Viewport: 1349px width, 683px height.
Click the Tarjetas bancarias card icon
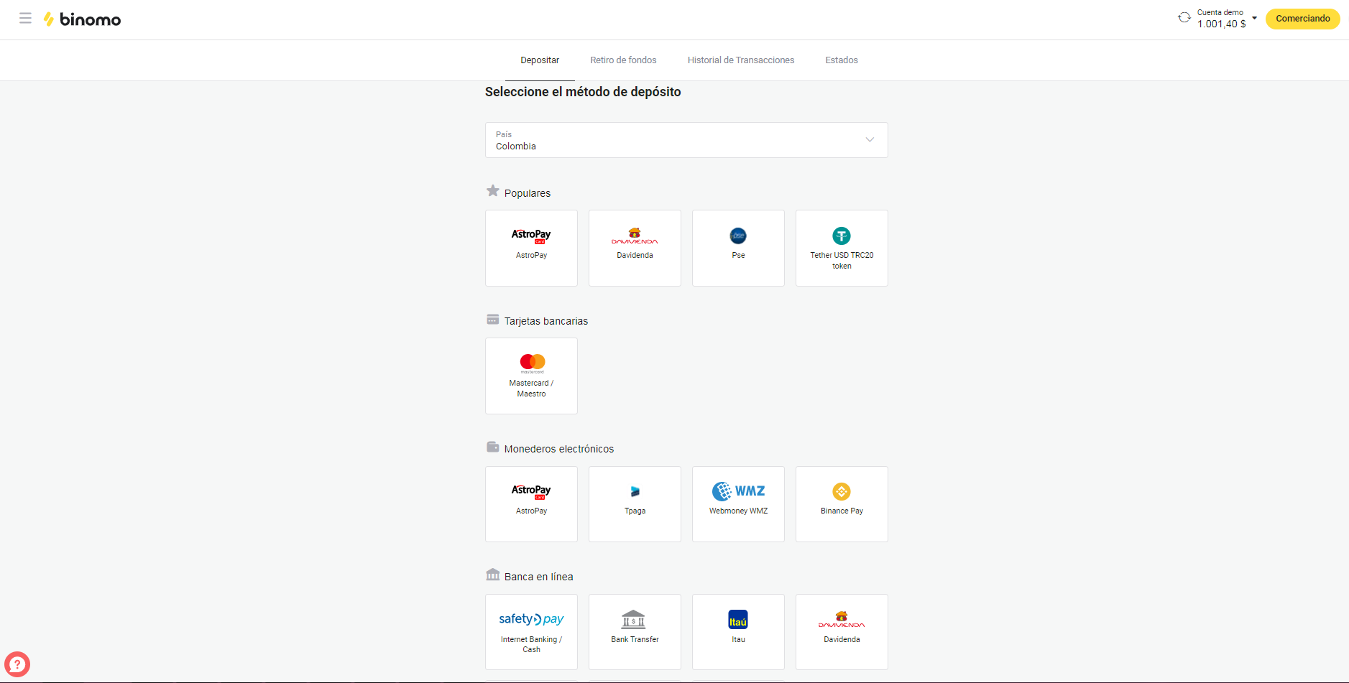(492, 320)
